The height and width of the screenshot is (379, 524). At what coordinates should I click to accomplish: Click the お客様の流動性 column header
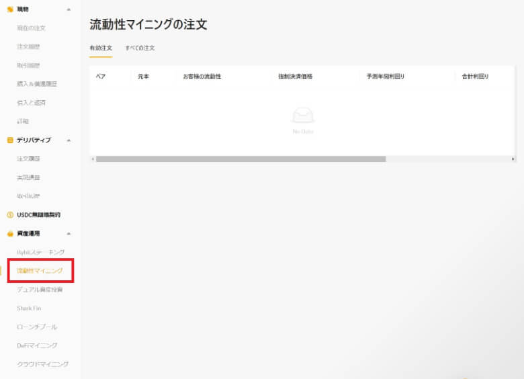pos(202,77)
